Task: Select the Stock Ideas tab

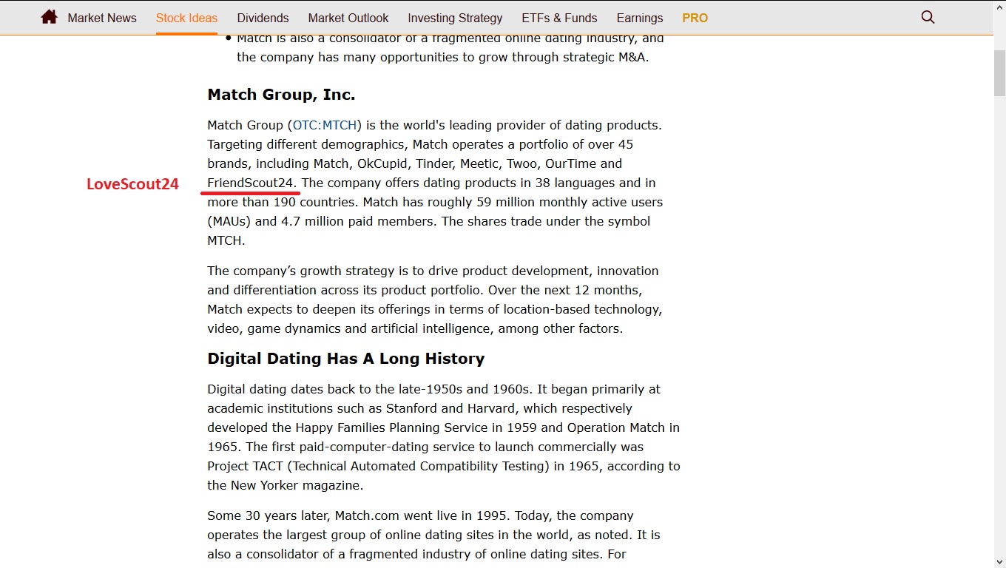Action: click(x=186, y=18)
